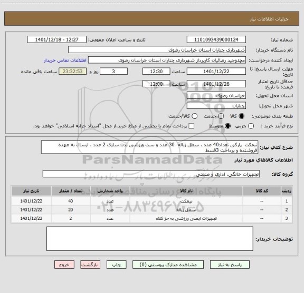
Task: Click the general need description text box
Action: click(x=150, y=147)
